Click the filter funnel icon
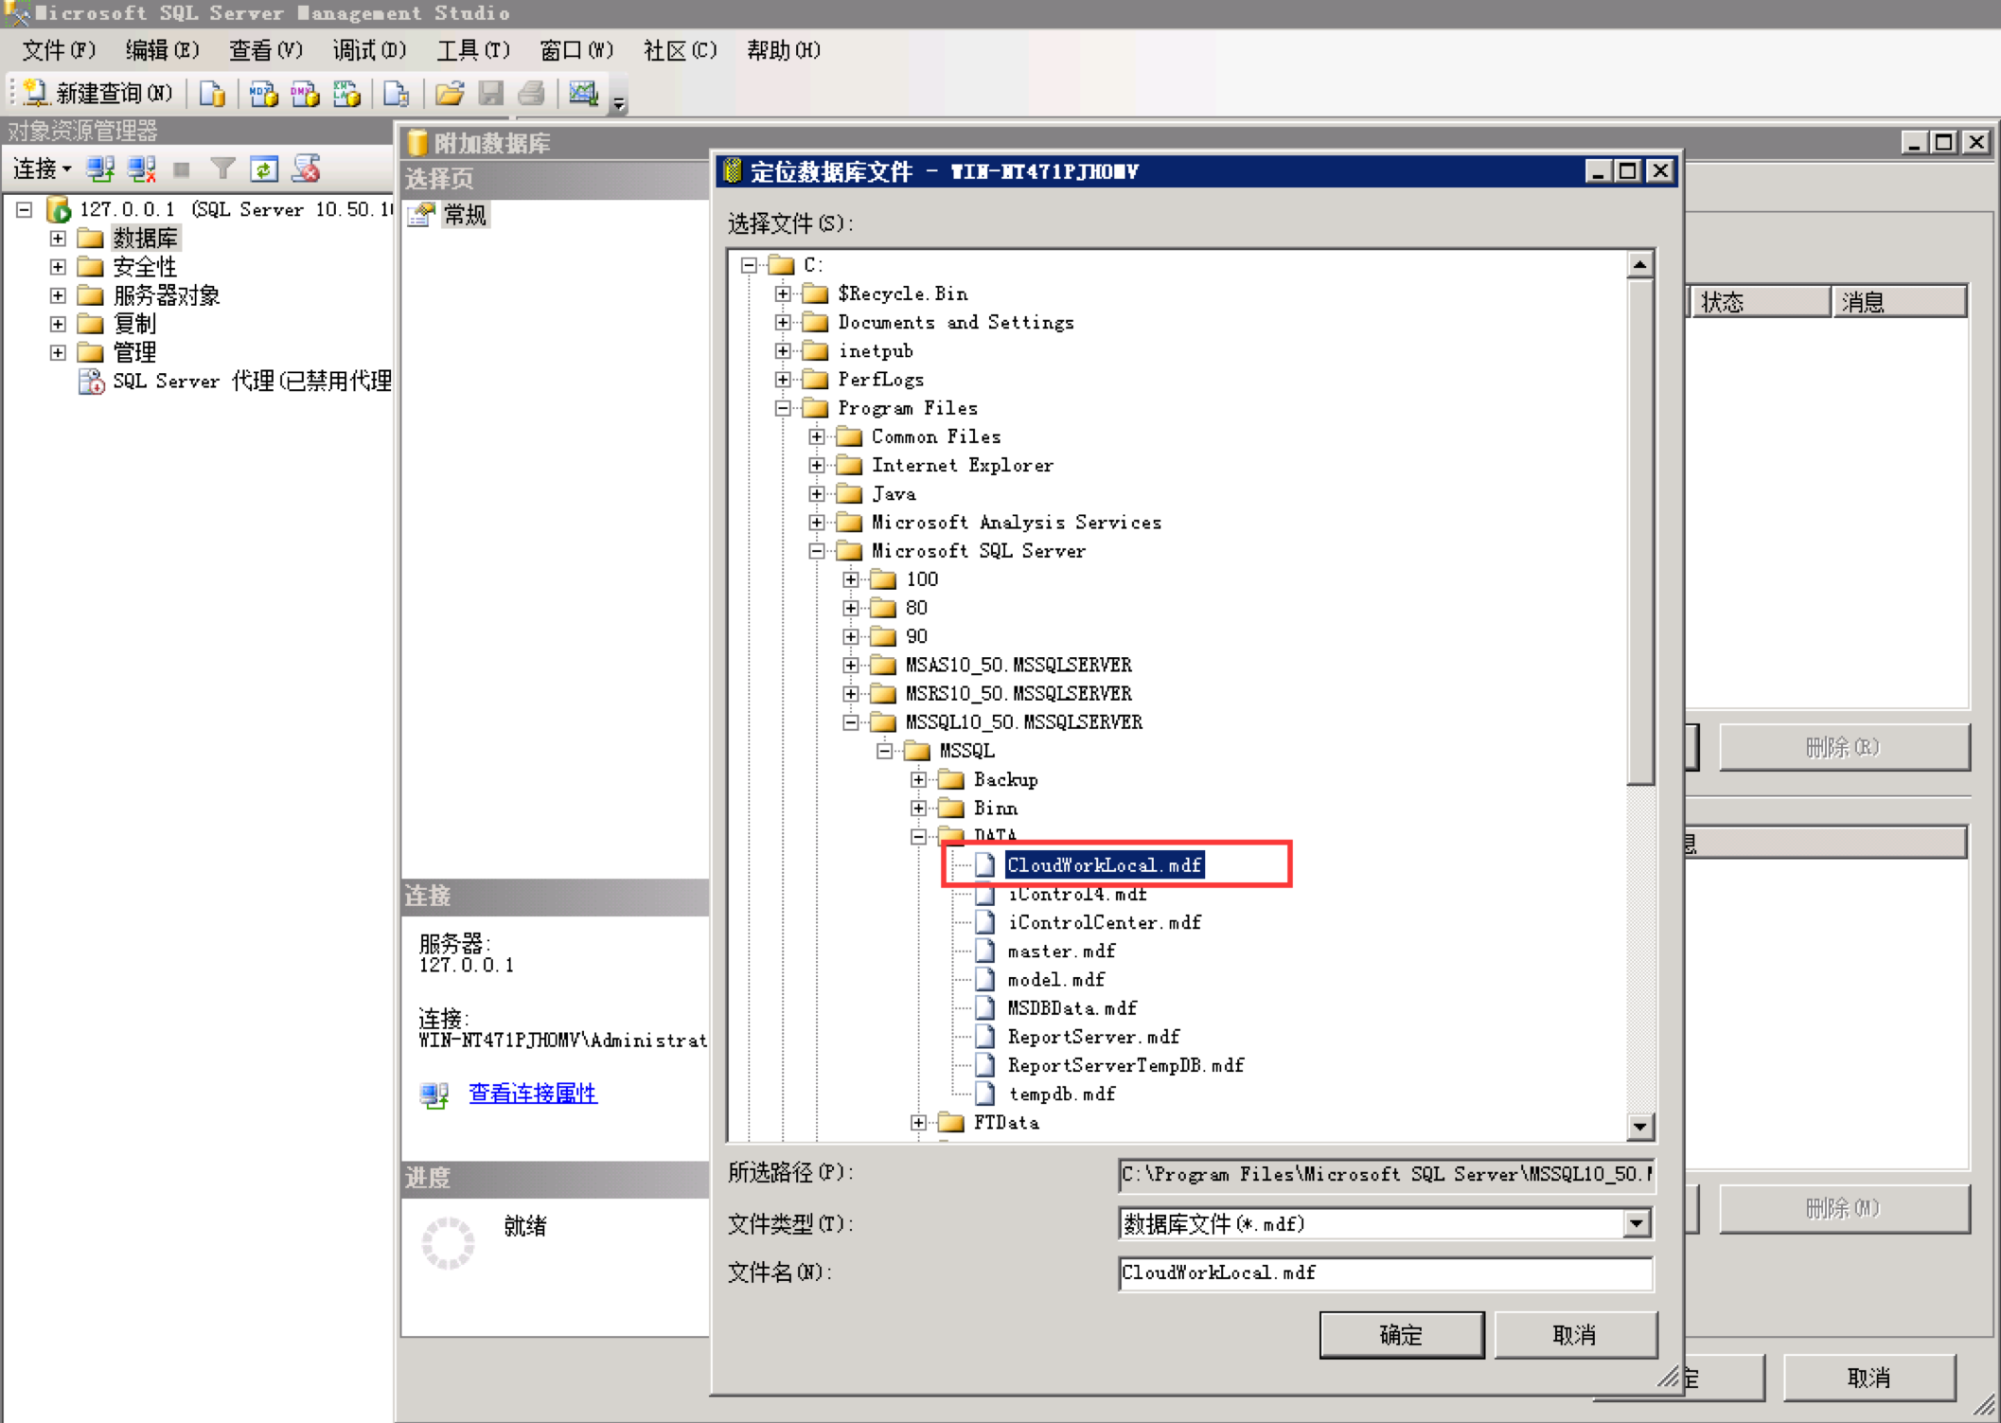2001x1423 pixels. click(x=222, y=169)
